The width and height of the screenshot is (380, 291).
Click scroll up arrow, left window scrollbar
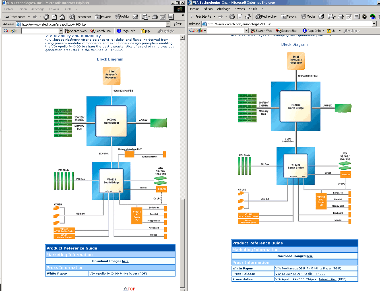click(183, 38)
